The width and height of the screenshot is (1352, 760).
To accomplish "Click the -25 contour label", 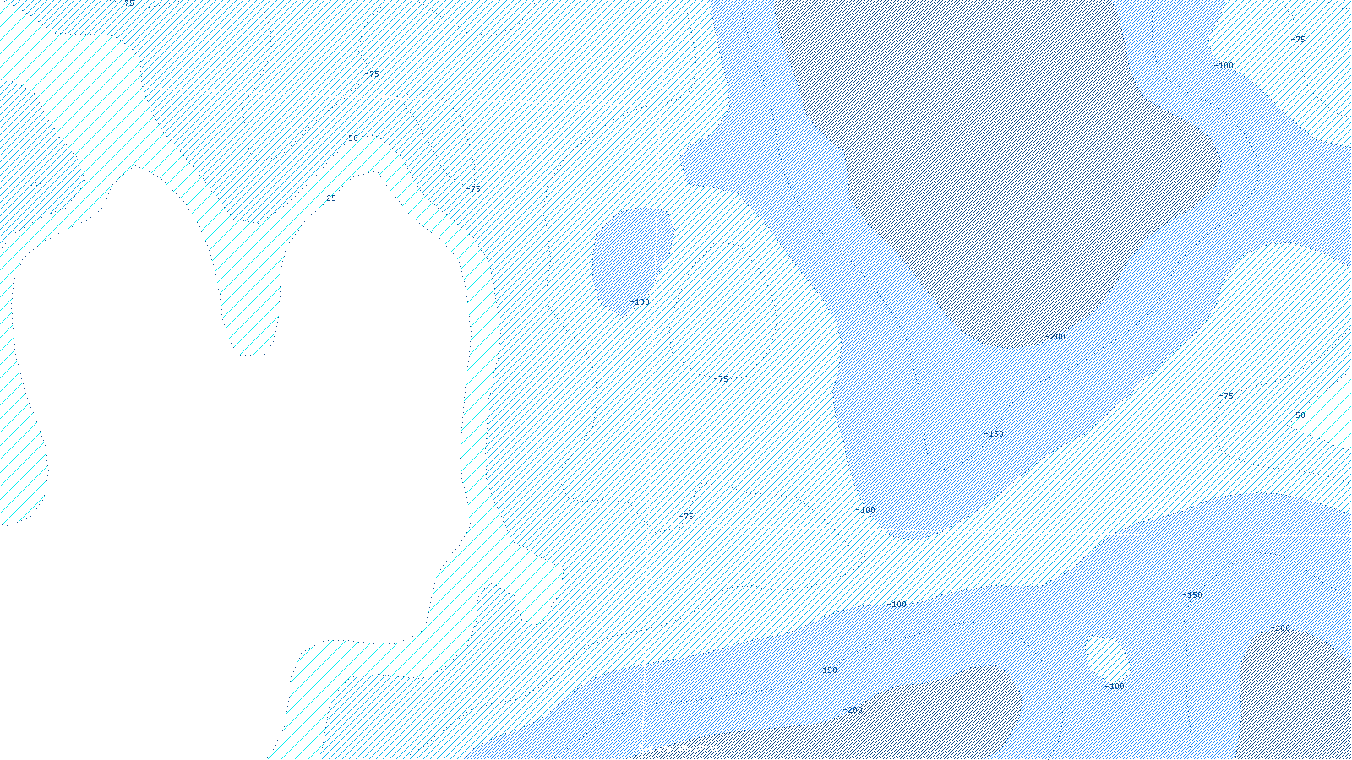I will 329,198.
